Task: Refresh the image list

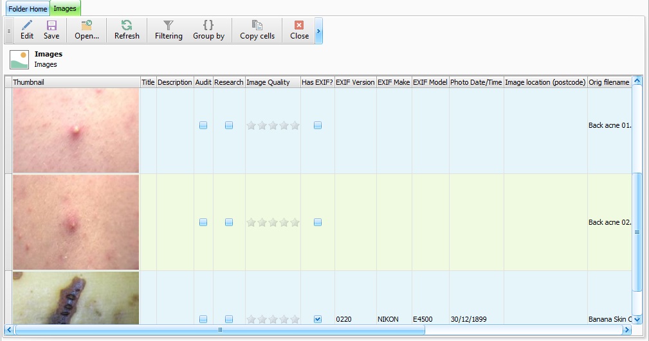Action: 127,26
